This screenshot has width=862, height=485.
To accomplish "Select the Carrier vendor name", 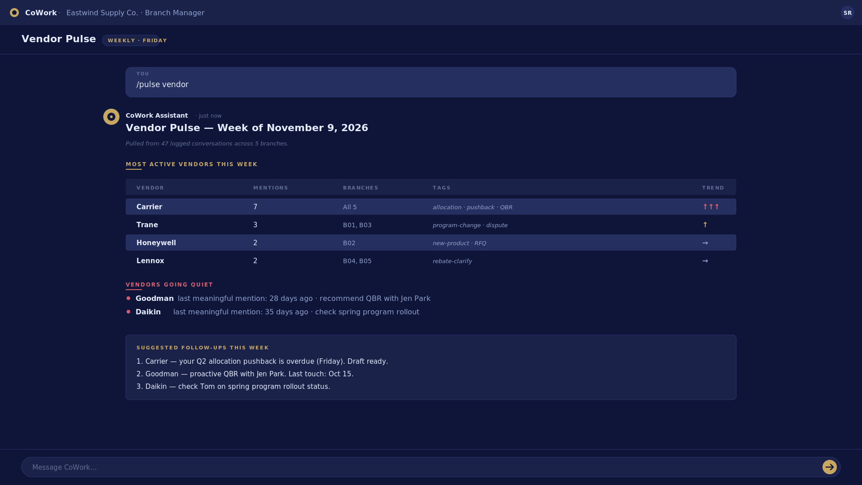I will [149, 207].
